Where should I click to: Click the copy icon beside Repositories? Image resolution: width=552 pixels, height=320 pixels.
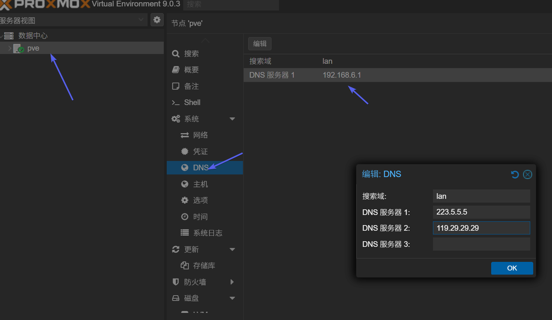click(x=185, y=266)
